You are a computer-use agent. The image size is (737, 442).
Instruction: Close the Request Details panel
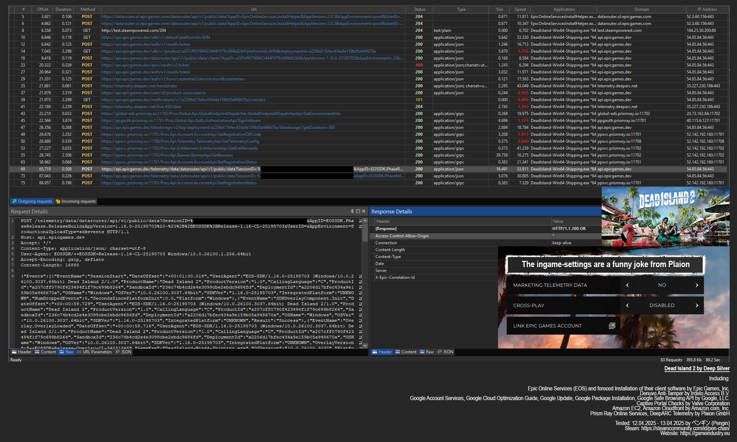(x=364, y=211)
